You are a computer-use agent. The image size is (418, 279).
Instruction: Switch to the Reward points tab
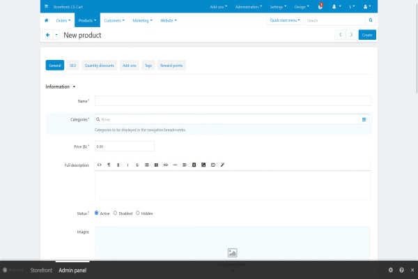tap(171, 66)
